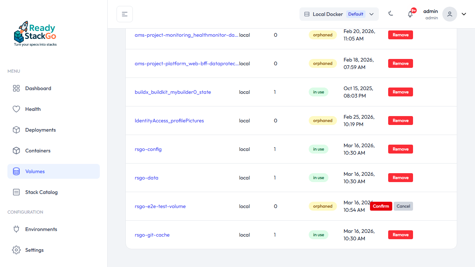
Task: Open the Dashboard grid icon
Action: coord(16,88)
